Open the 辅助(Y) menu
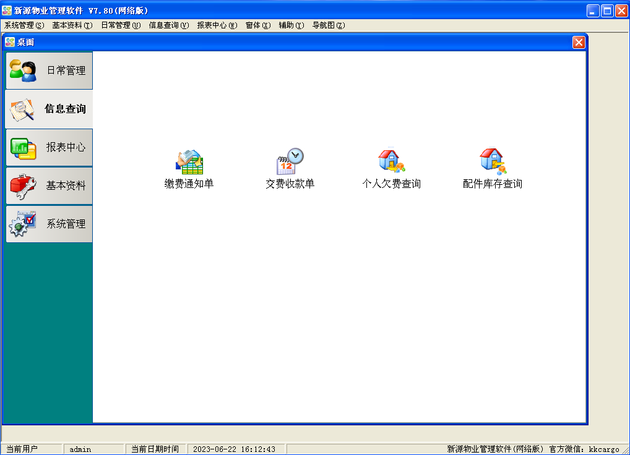Screen dimensions: 630x455 tap(291, 25)
